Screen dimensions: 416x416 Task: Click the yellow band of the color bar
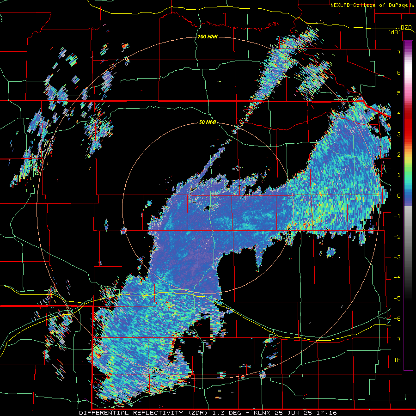(408, 159)
